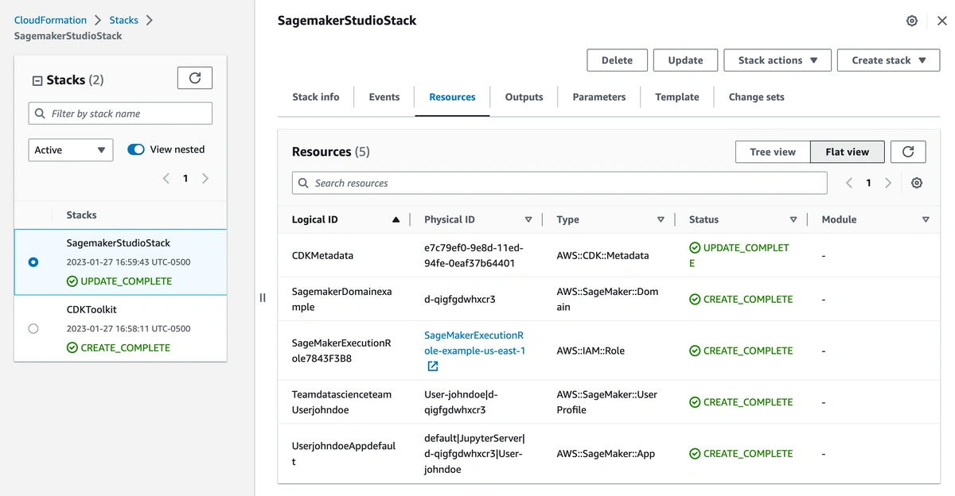Go to previous Resources page
This screenshot has height=496, width=955.
click(848, 183)
